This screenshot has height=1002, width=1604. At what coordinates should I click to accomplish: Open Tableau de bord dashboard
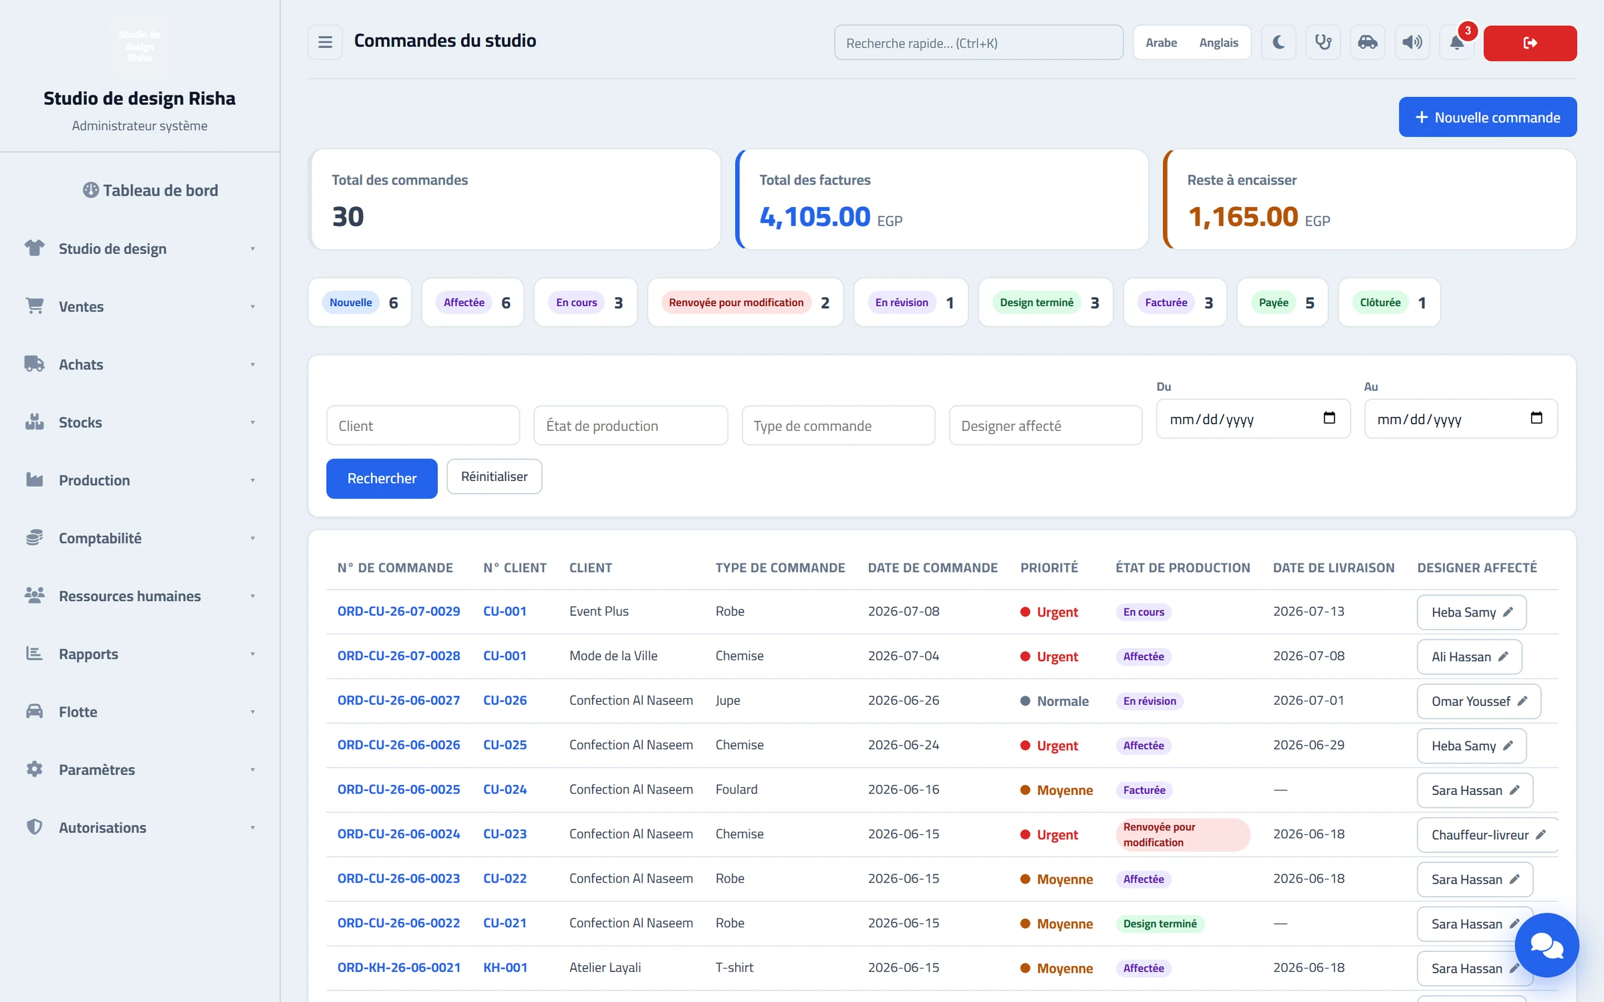[x=150, y=190]
